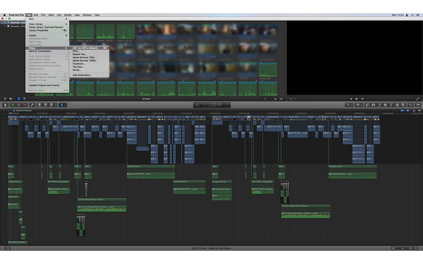Viewport: 423px width, 264px height.
Task: Click the red Reject clip button
Action: click(x=24, y=105)
